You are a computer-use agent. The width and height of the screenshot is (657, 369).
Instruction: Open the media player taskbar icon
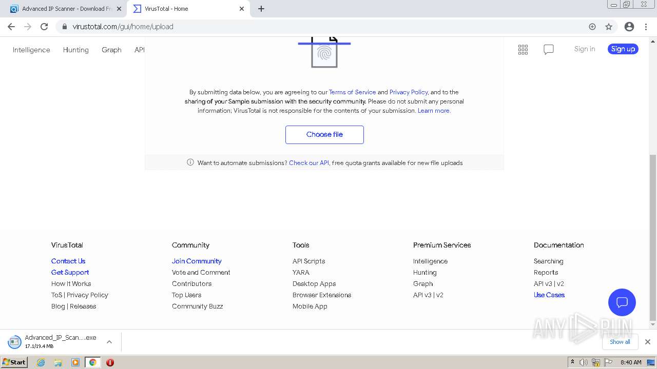click(x=75, y=362)
